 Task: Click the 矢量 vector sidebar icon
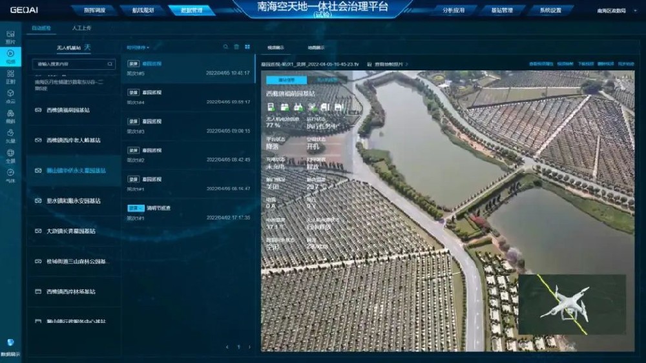10,136
